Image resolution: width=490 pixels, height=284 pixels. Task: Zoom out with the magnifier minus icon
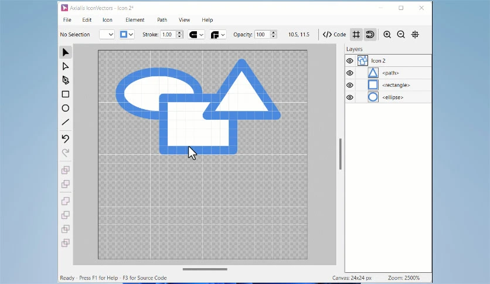401,35
